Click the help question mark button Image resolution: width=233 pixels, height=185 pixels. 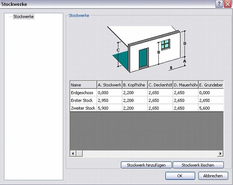click(x=219, y=4)
